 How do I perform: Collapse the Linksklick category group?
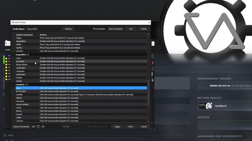click(x=14, y=85)
